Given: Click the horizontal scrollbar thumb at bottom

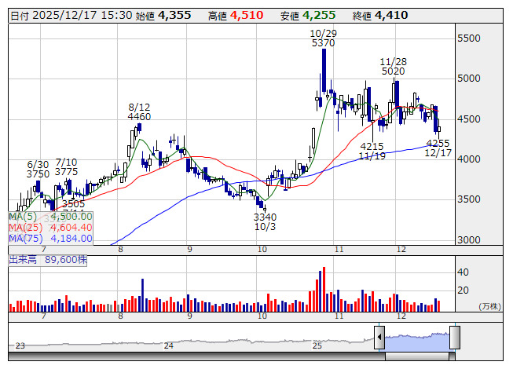Looking at the screenshot, I should (417, 356).
